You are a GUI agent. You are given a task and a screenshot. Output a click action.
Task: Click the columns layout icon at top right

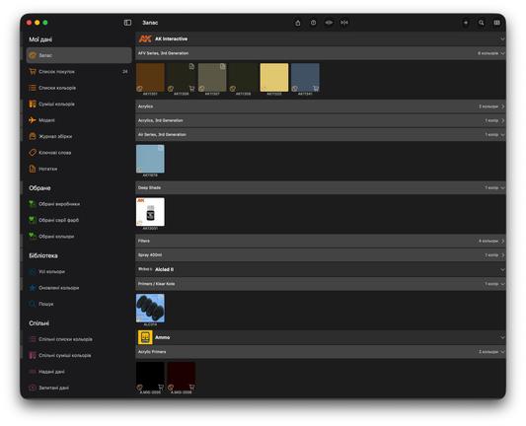click(x=496, y=23)
